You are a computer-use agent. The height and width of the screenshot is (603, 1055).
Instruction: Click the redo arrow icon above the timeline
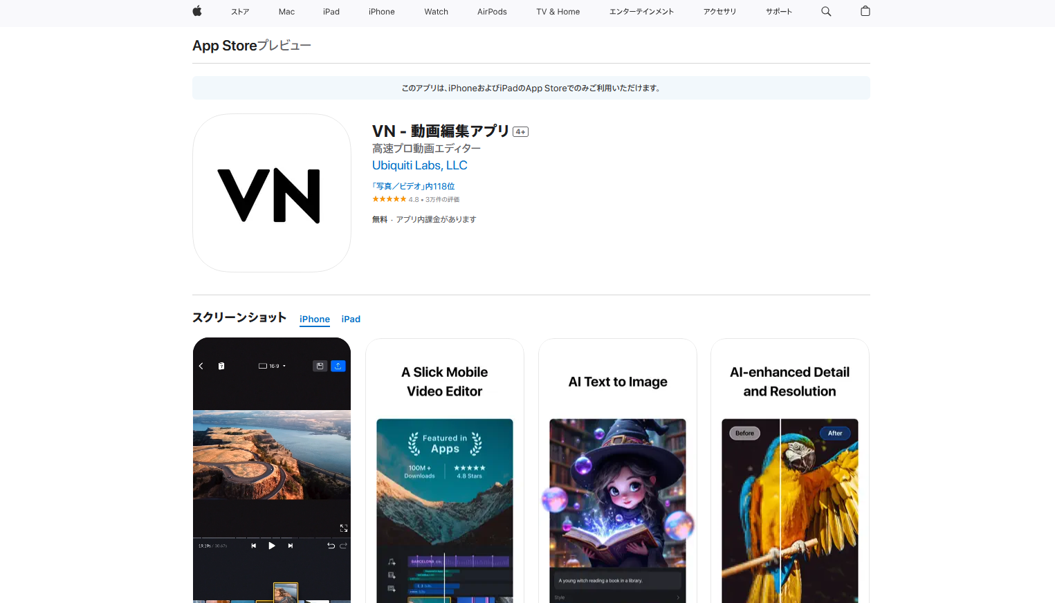[x=344, y=546]
